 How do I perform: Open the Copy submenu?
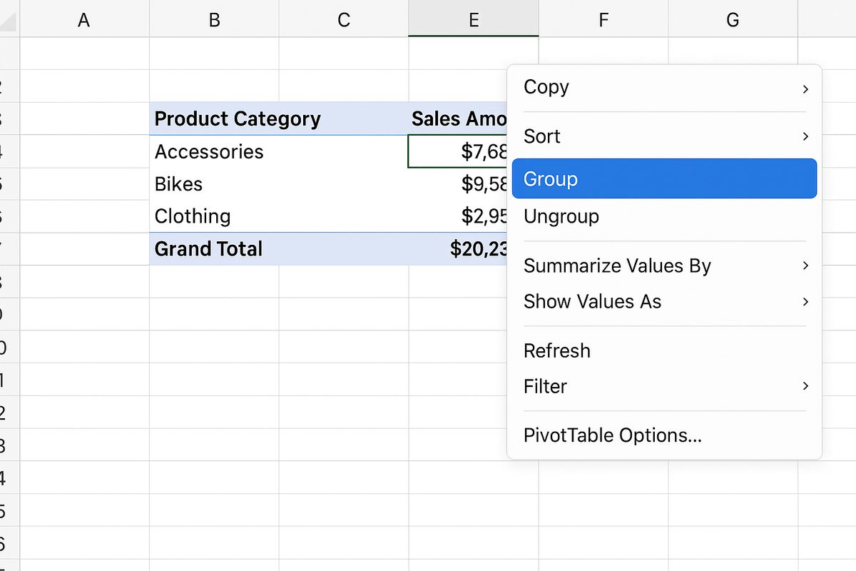click(x=664, y=88)
